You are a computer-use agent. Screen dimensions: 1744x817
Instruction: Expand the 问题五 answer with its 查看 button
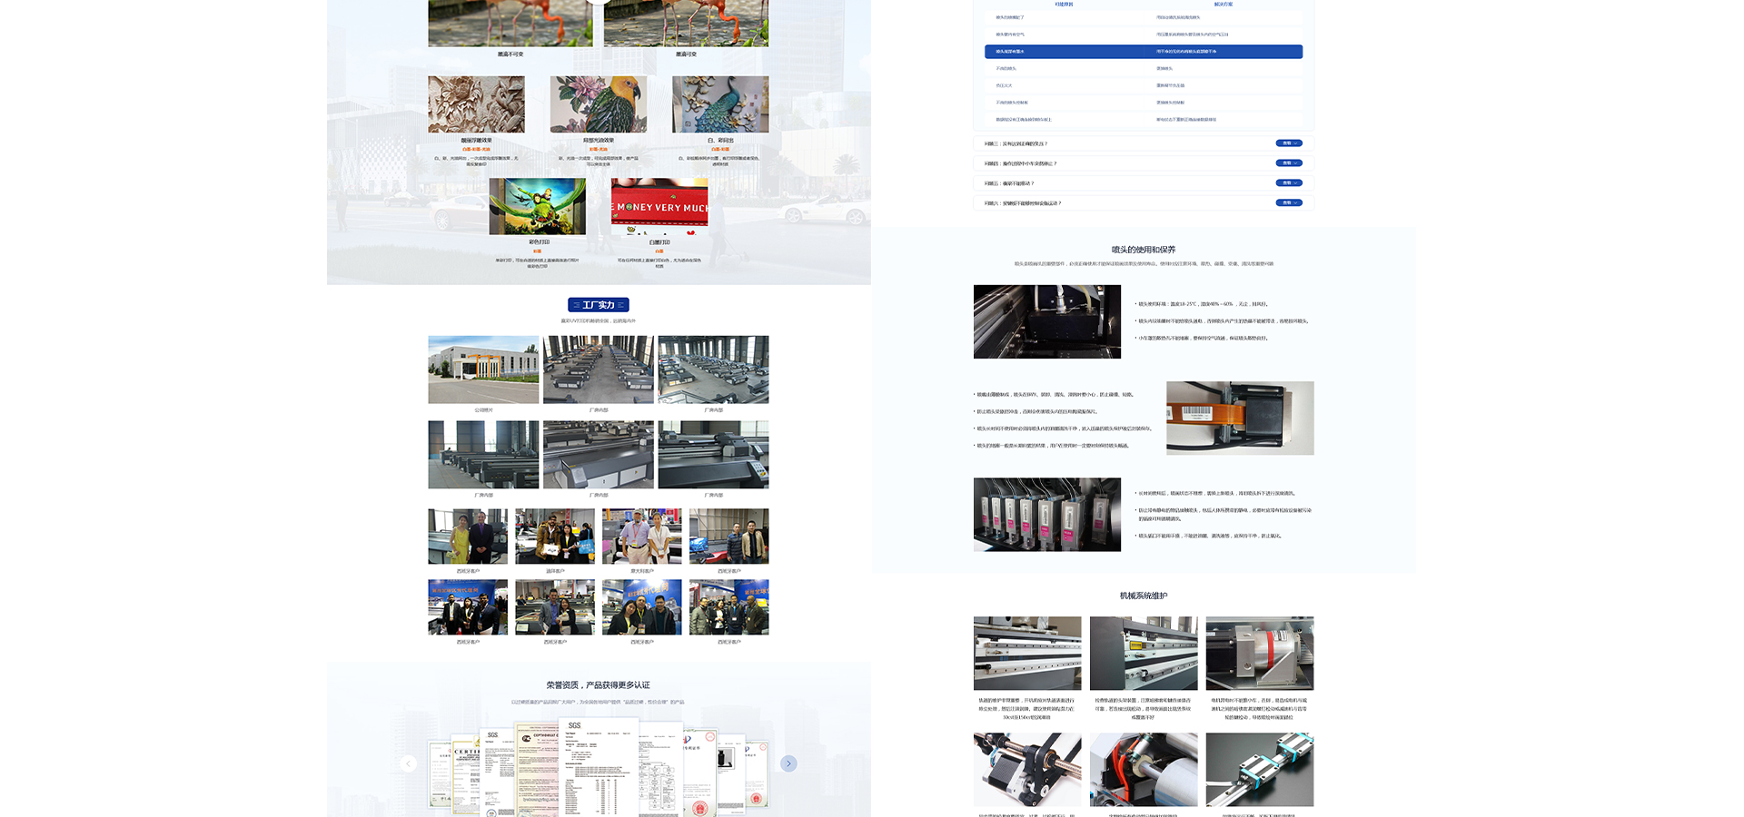click(1289, 183)
